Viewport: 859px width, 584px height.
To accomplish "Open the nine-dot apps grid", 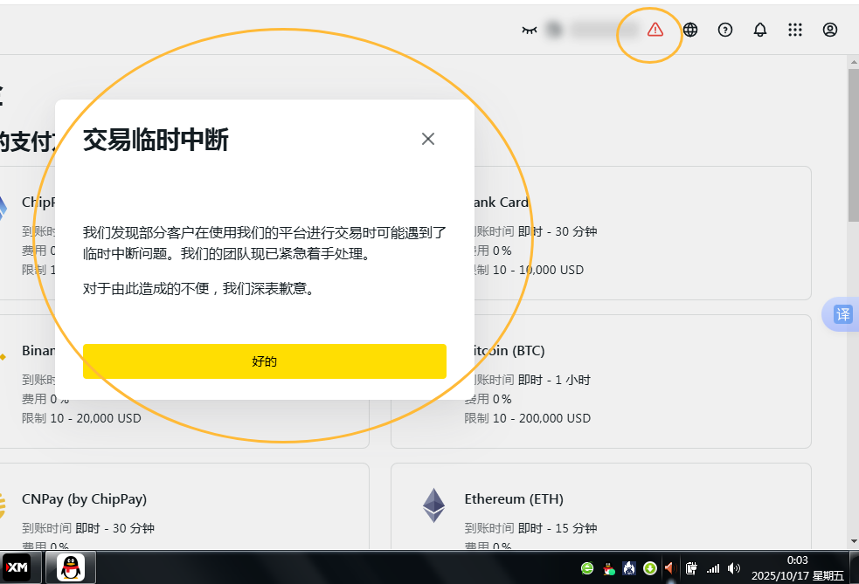I will [795, 30].
